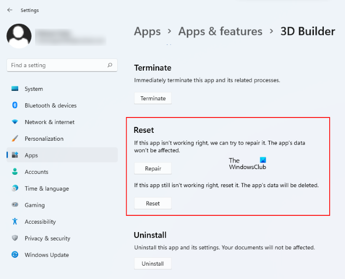The height and width of the screenshot is (279, 345).
Task: Click the Time & language globe icon
Action: [x=15, y=189]
